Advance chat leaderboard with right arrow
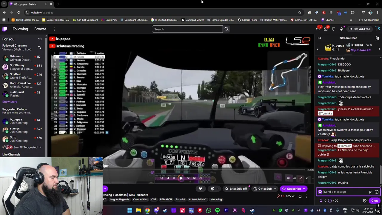The height and width of the screenshot is (215, 382). coord(379,49)
